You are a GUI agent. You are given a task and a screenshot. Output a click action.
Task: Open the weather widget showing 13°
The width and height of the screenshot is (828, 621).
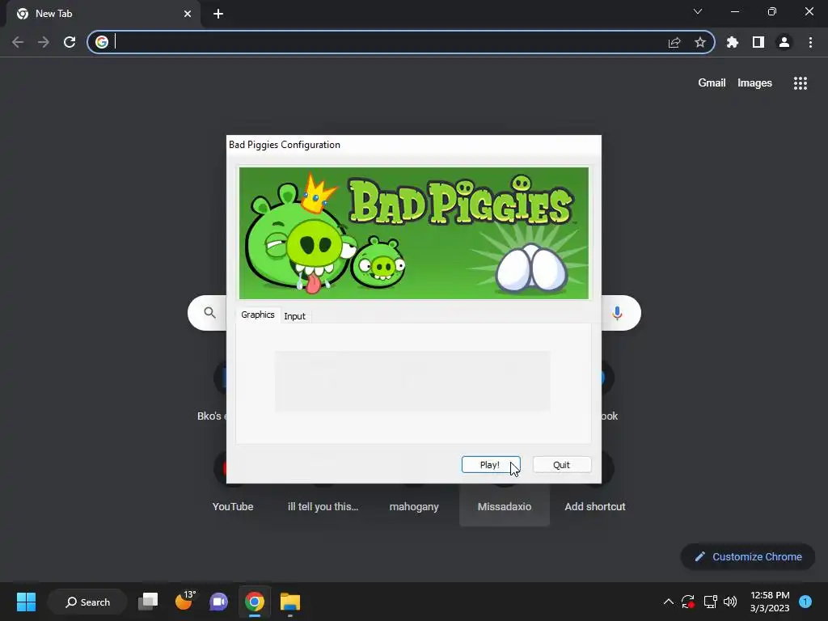184,601
